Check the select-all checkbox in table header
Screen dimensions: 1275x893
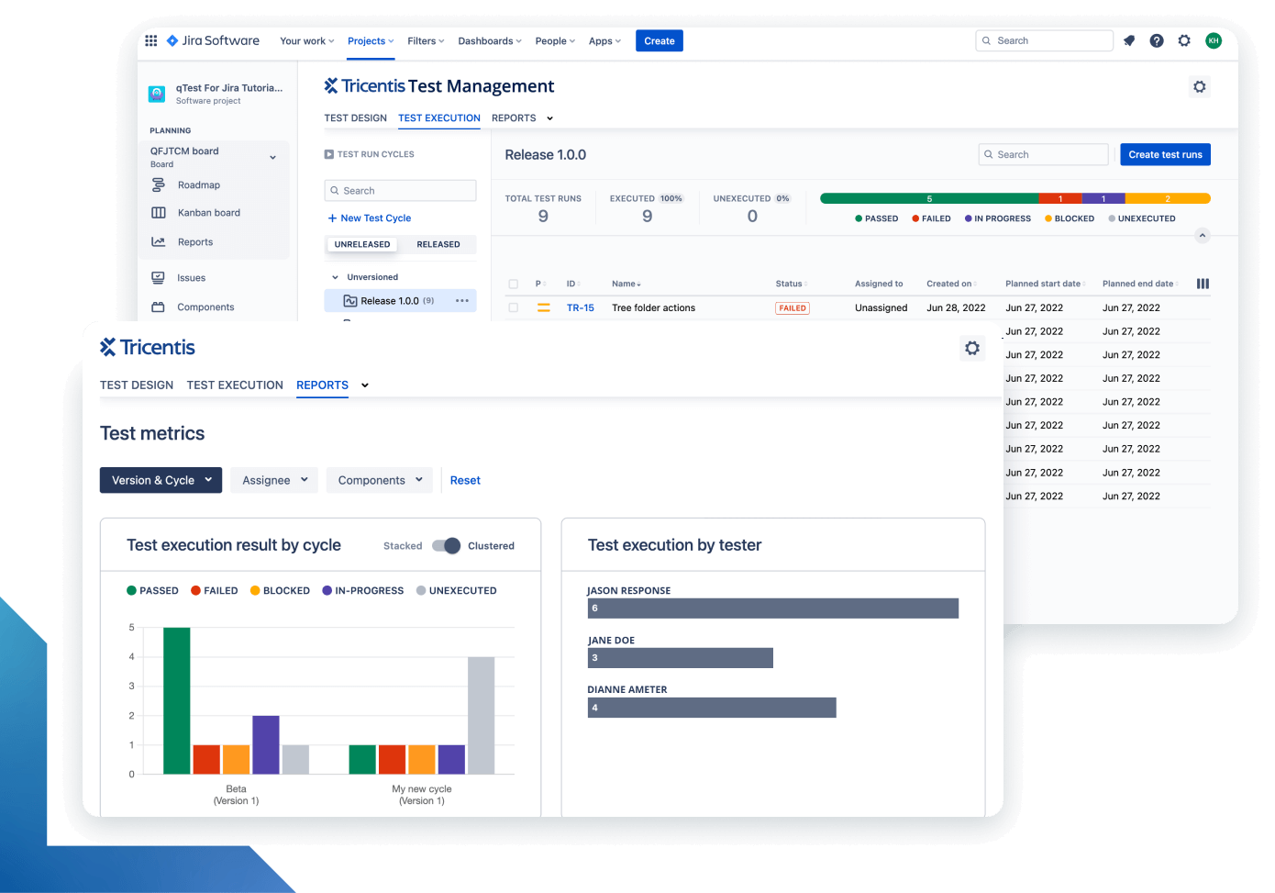[514, 285]
